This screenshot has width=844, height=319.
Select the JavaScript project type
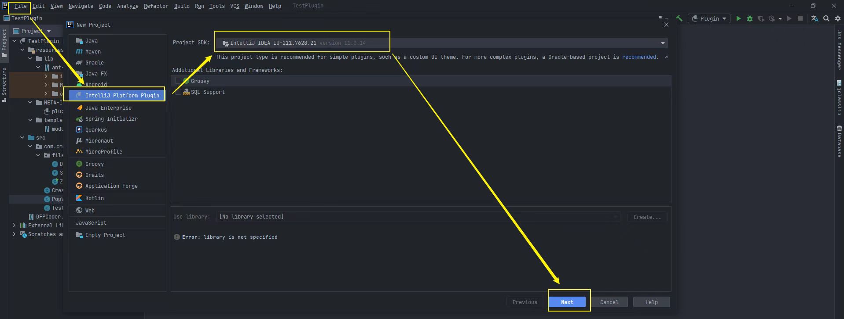pos(117,222)
